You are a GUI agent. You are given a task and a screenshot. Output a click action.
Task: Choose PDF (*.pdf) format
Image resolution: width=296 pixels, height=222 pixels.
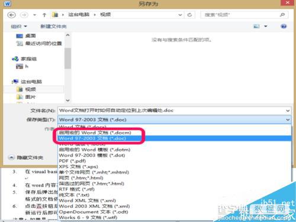point(175,161)
